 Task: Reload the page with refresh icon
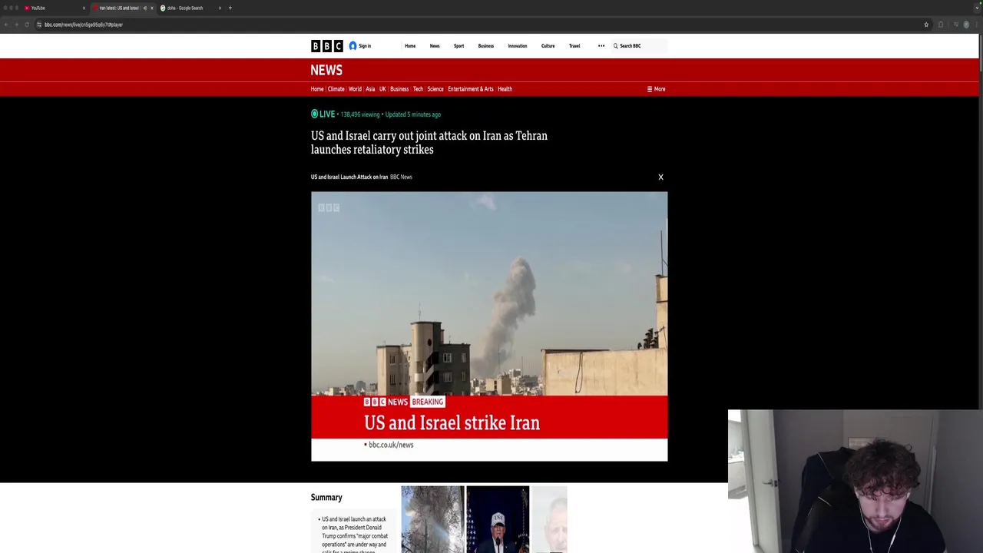(27, 25)
